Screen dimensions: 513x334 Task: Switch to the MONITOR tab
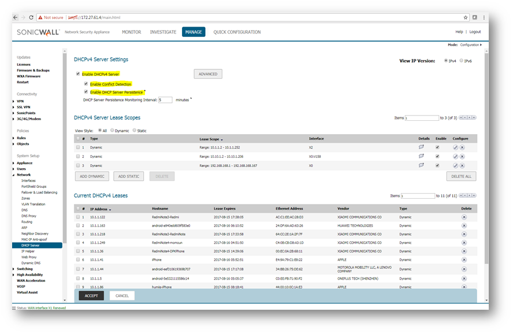(x=131, y=32)
